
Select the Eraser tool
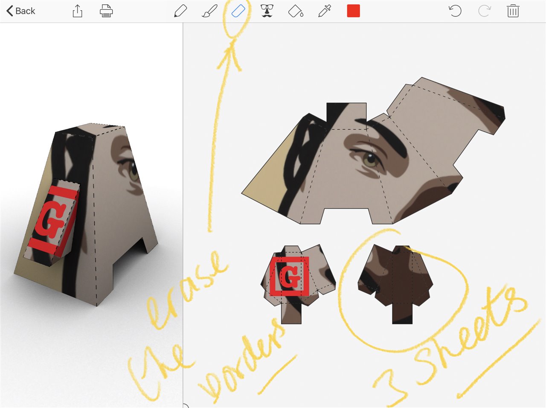click(x=238, y=11)
